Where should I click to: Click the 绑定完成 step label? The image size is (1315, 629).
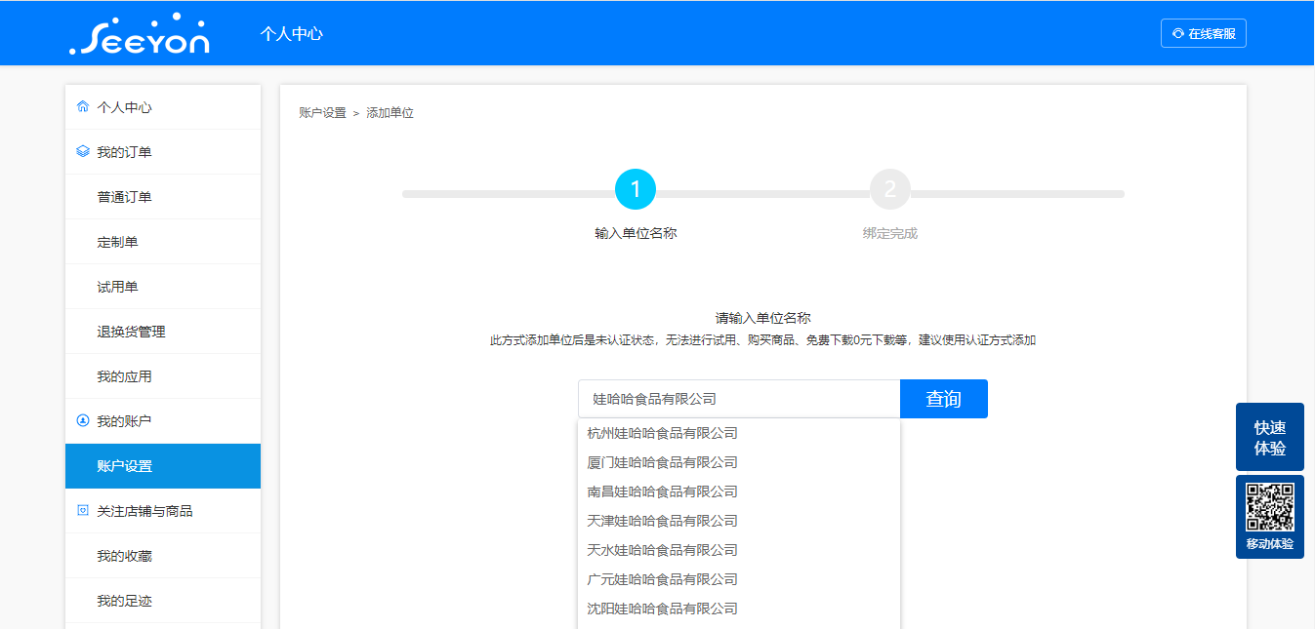pos(890,233)
